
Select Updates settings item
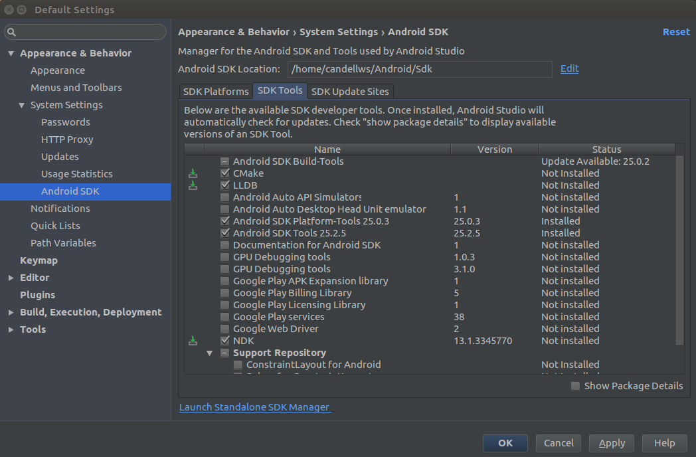pyautogui.click(x=60, y=157)
